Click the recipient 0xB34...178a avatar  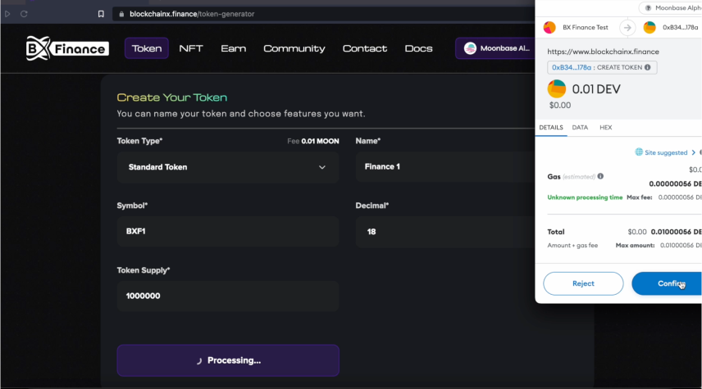click(x=650, y=27)
